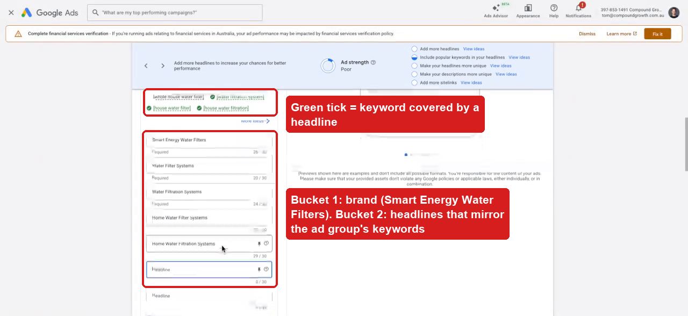Screen dimensions: 688x316
Task: Edit Smart Energy Water Filters headline
Action: point(209,140)
